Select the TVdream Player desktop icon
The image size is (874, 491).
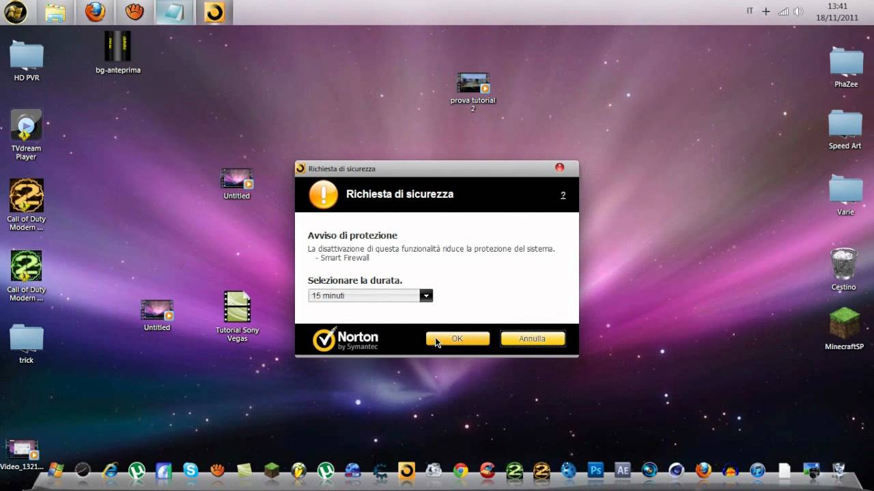pos(26,134)
